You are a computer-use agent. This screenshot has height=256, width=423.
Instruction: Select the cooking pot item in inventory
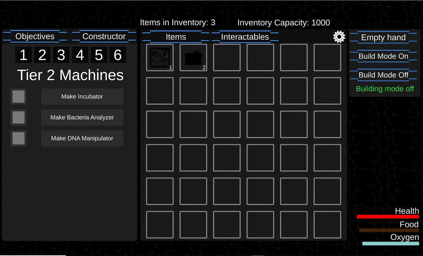tap(193, 58)
